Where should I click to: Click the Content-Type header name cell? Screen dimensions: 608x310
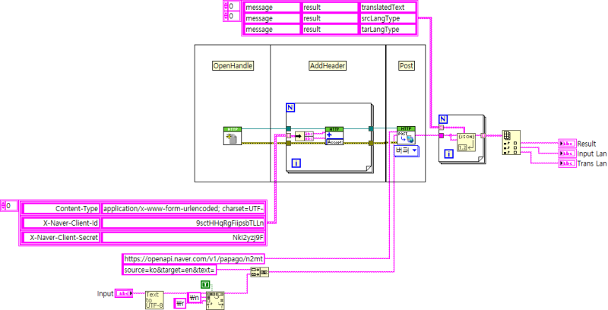[62, 208]
